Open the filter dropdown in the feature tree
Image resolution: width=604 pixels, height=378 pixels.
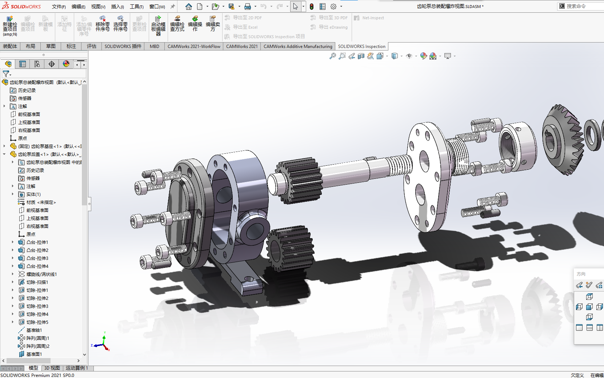[10, 74]
